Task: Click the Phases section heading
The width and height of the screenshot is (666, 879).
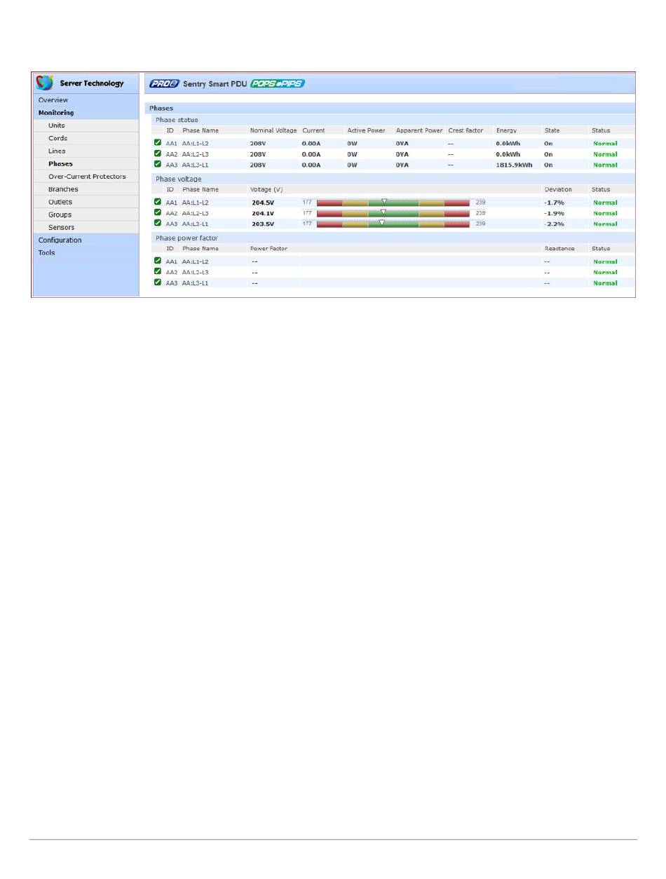Action: click(161, 109)
